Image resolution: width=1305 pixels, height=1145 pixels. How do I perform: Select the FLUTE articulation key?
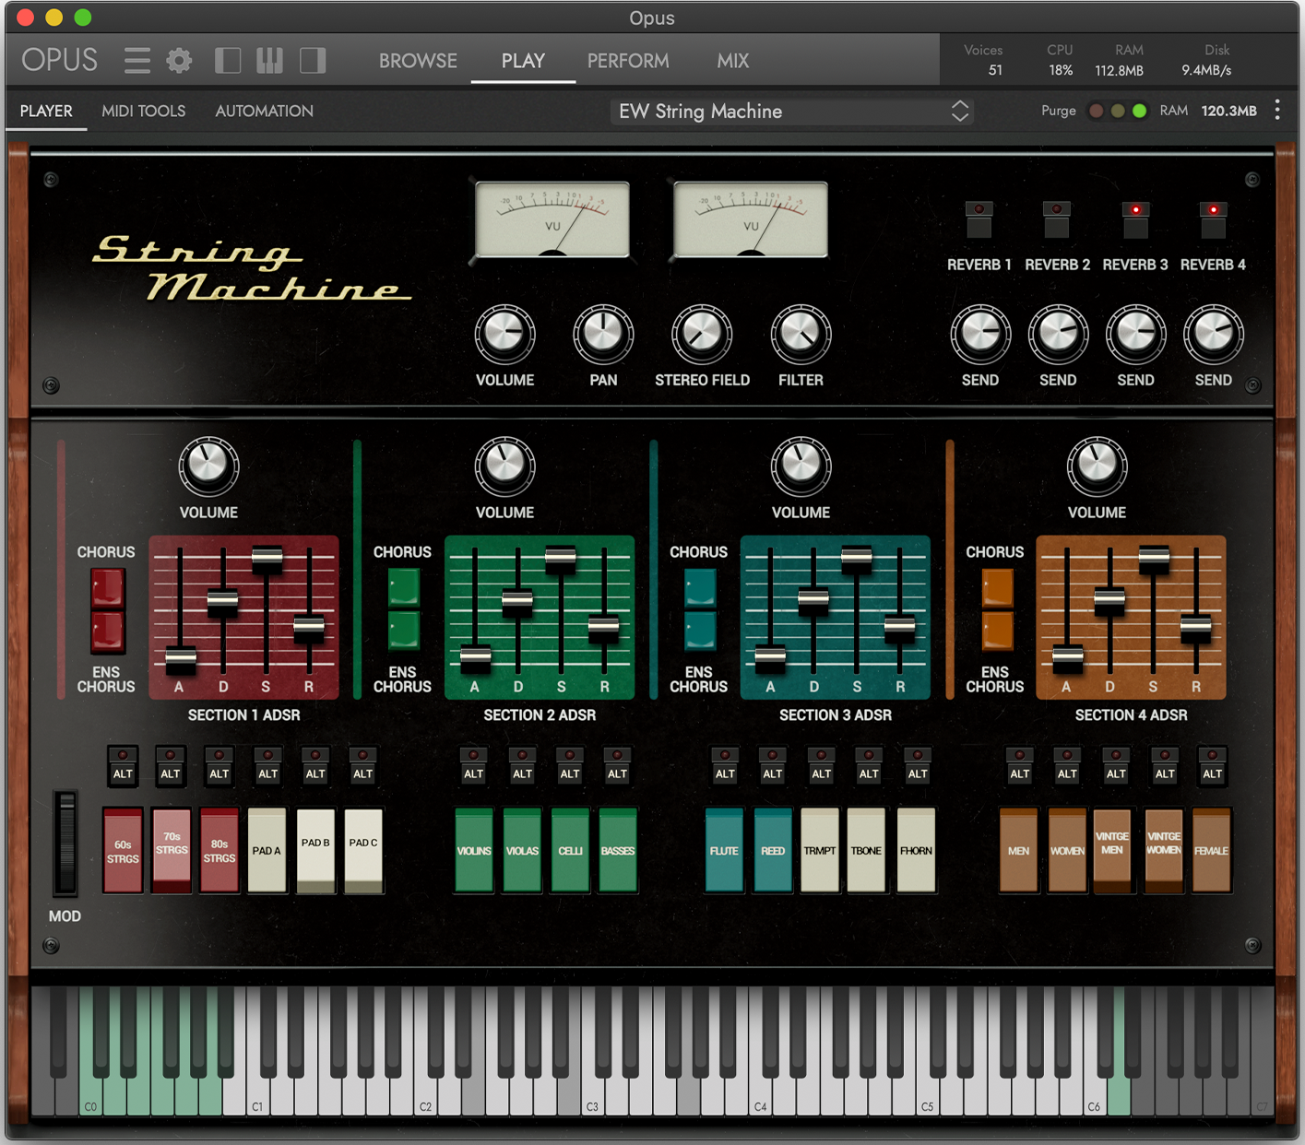click(724, 849)
